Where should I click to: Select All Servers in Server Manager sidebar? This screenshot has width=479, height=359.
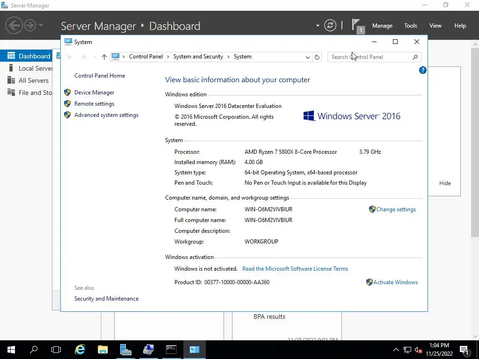pos(26,80)
